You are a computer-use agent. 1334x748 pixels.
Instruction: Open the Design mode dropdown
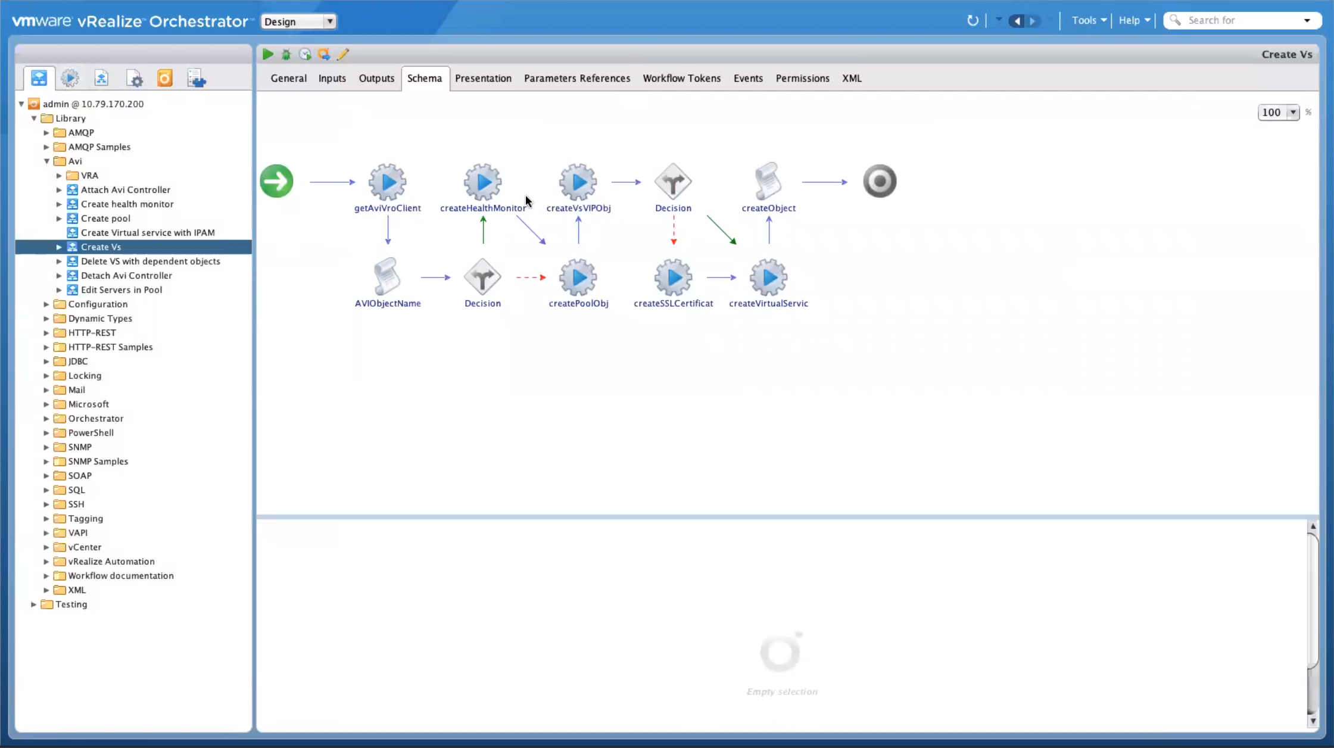pyautogui.click(x=298, y=21)
